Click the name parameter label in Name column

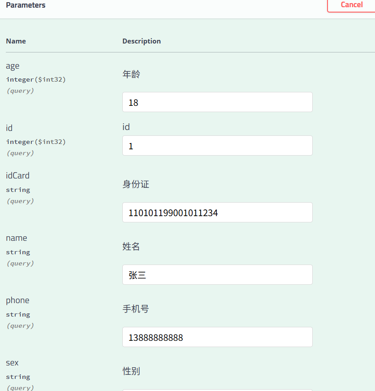17,238
